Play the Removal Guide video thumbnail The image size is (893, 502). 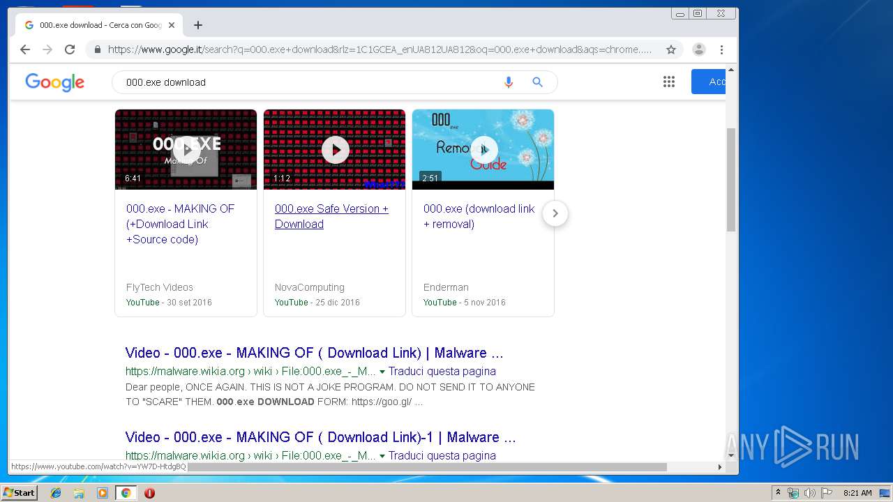point(483,149)
